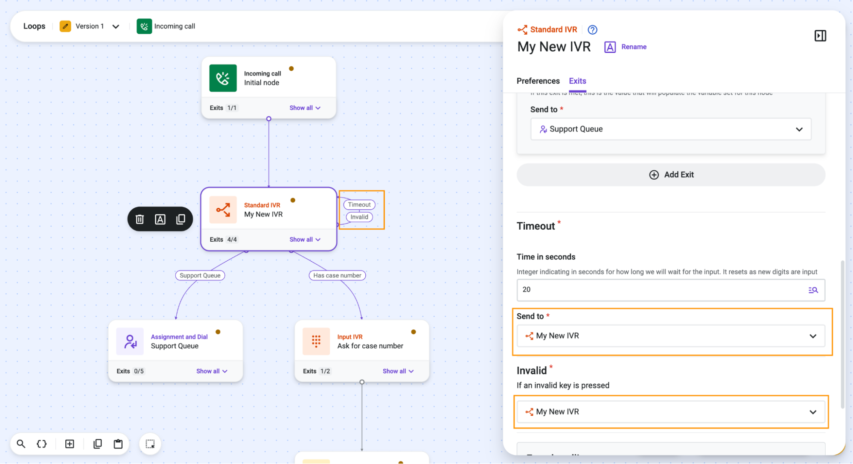The width and height of the screenshot is (853, 464).
Task: Click the Timeout exit label
Action: click(359, 204)
